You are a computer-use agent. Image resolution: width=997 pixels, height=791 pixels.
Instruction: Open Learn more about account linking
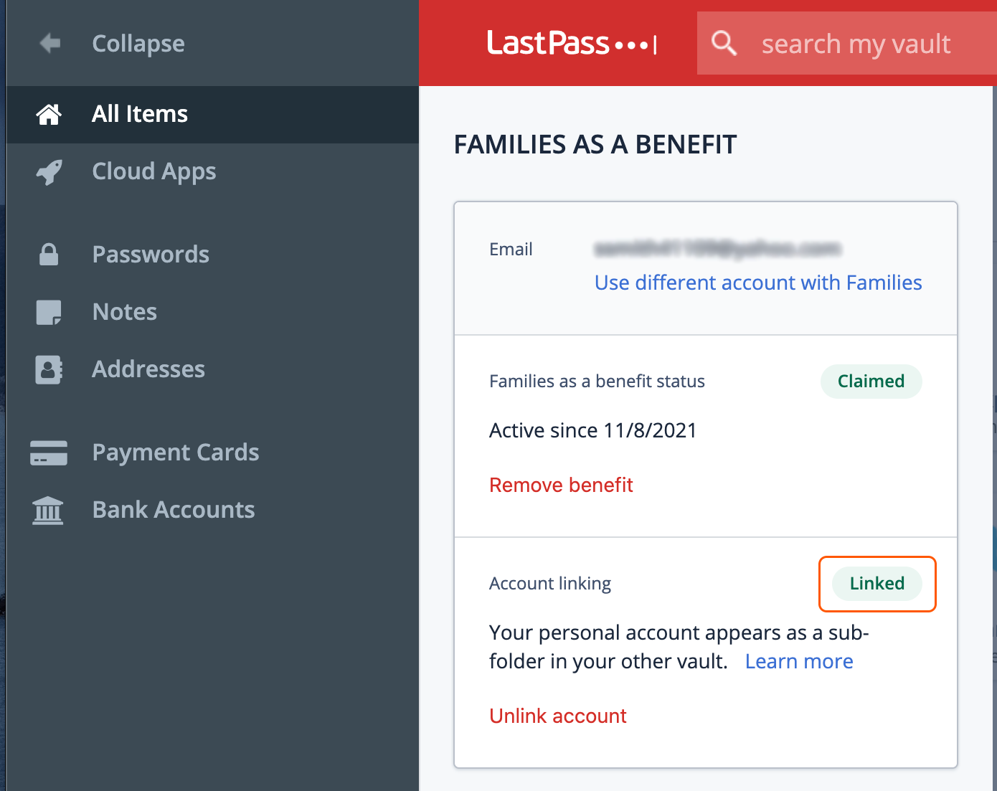click(x=799, y=661)
